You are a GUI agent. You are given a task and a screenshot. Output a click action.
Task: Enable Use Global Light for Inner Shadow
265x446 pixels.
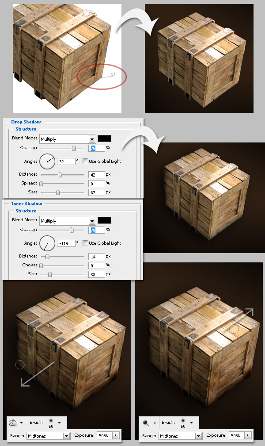[85, 243]
